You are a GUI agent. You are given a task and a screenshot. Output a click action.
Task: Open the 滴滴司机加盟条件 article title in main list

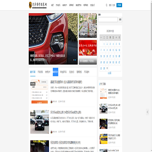tap(66, 82)
